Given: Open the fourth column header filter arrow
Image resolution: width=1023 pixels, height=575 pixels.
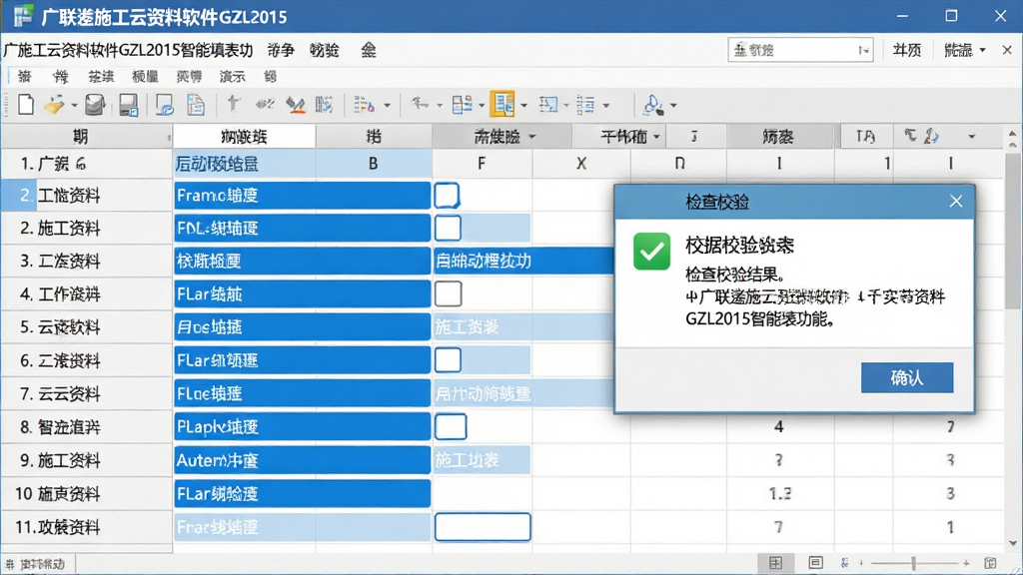Looking at the screenshot, I should pyautogui.click(x=531, y=136).
